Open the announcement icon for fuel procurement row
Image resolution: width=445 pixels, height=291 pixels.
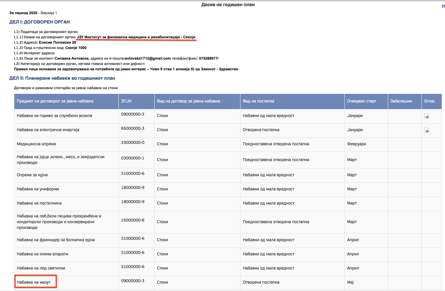tap(426, 116)
